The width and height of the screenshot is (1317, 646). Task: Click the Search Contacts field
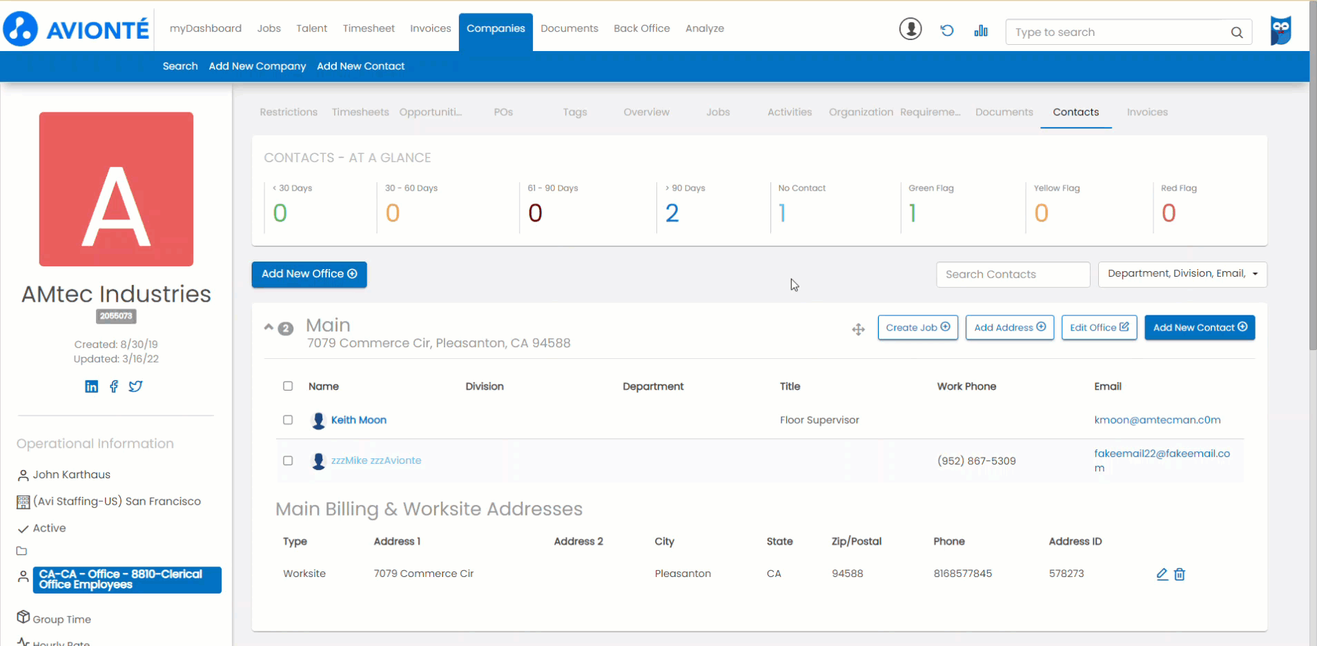point(1013,274)
